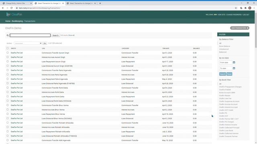The image size is (257, 144).
Task: Switch to the Change Entity Admin Site tab
Action: pos(17,3)
